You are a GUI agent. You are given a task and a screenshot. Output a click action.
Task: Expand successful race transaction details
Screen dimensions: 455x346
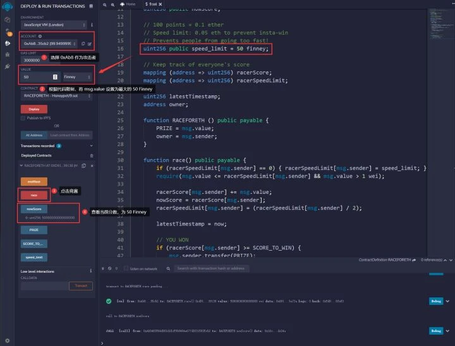click(x=448, y=301)
